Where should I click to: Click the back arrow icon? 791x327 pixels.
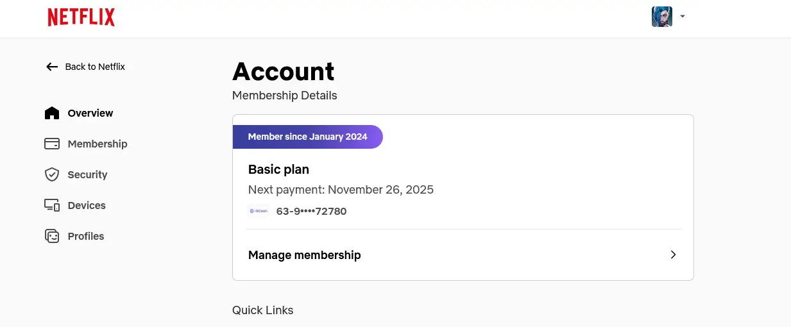click(x=52, y=67)
